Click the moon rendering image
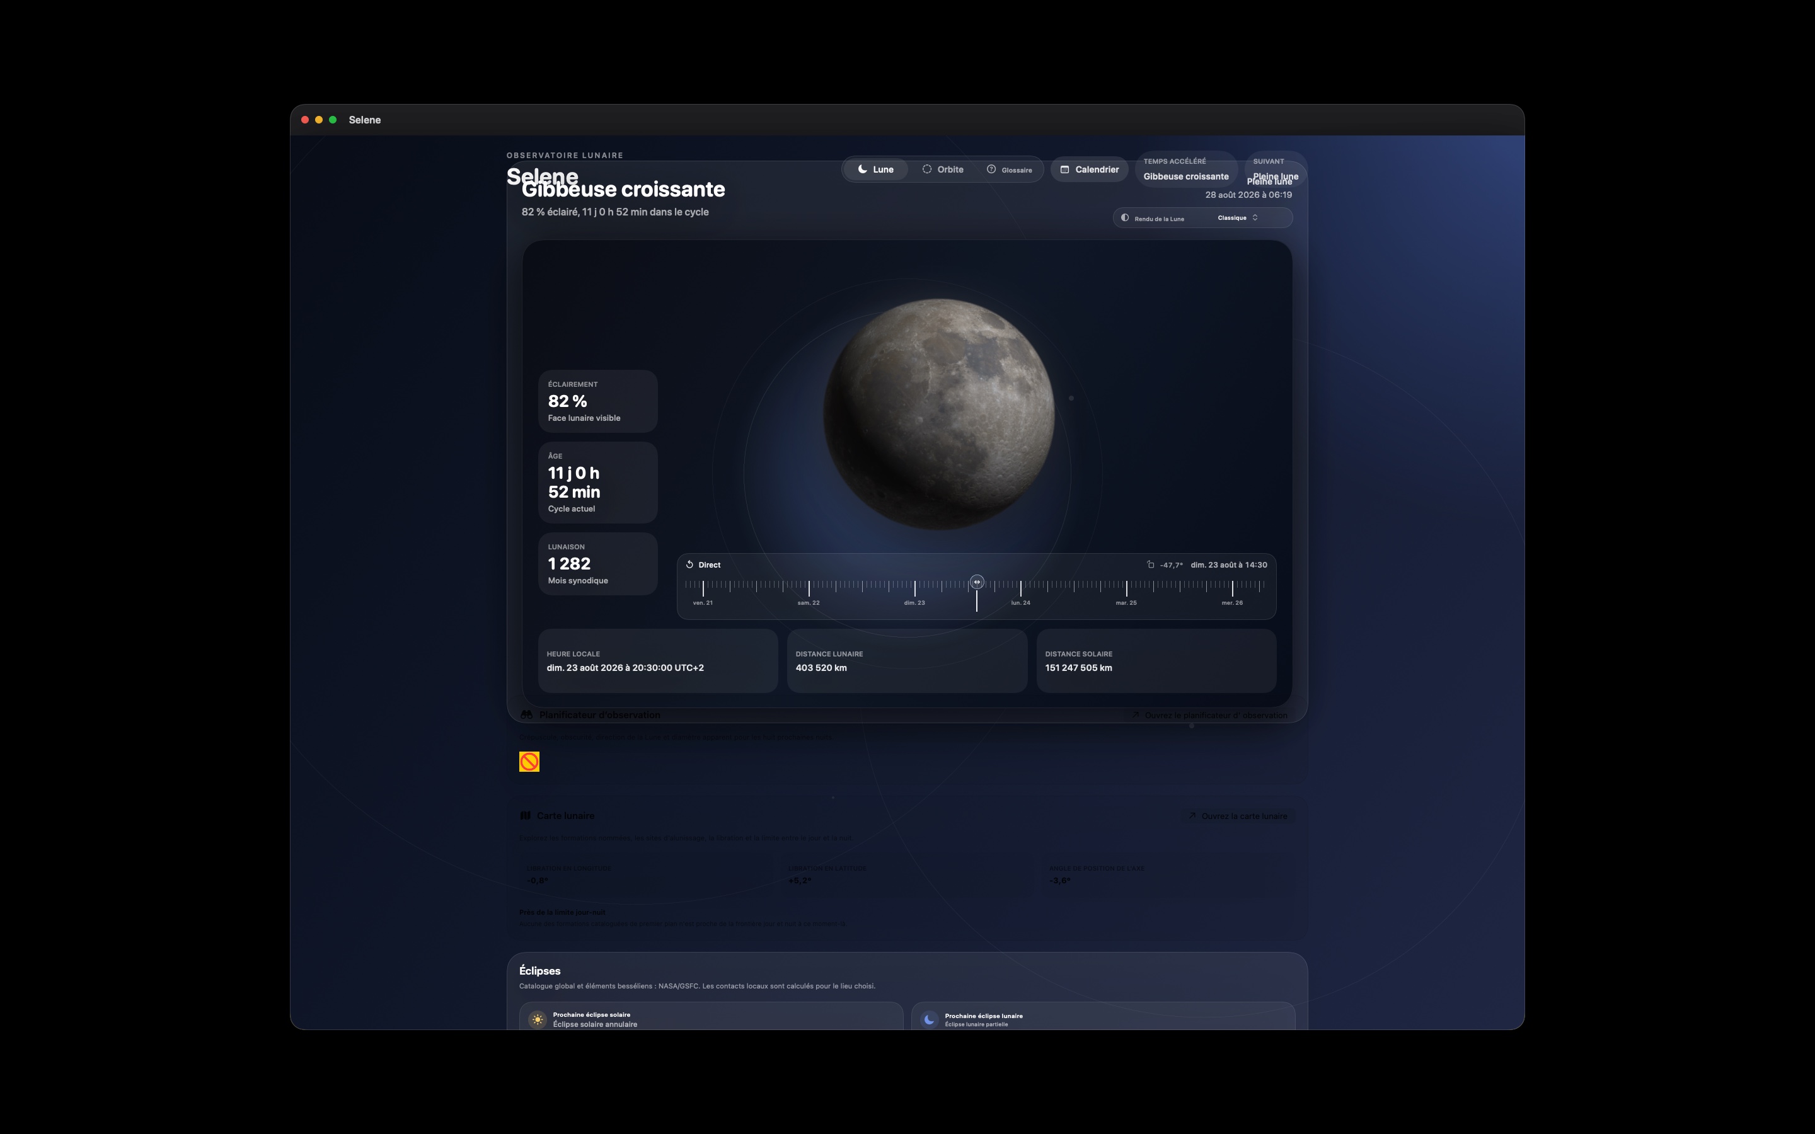The height and width of the screenshot is (1134, 1815). [x=939, y=414]
